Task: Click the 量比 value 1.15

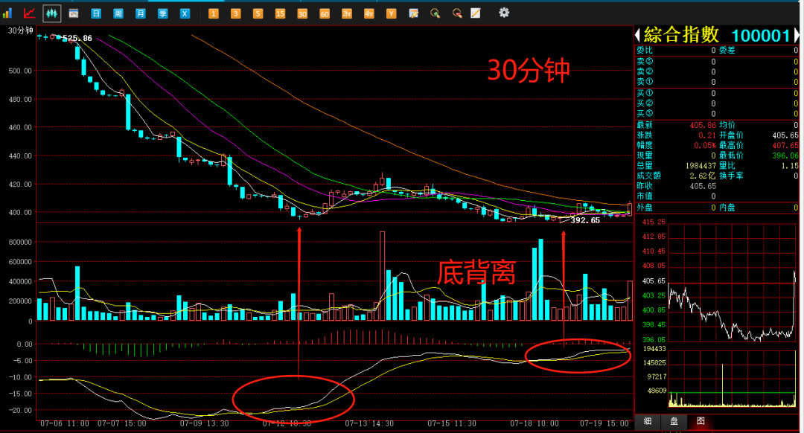Action: click(790, 165)
